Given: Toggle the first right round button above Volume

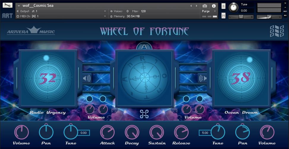Looking at the screenshot, I should 186,99.
